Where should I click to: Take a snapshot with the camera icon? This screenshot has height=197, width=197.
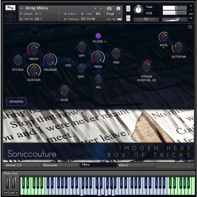pos(109,9)
